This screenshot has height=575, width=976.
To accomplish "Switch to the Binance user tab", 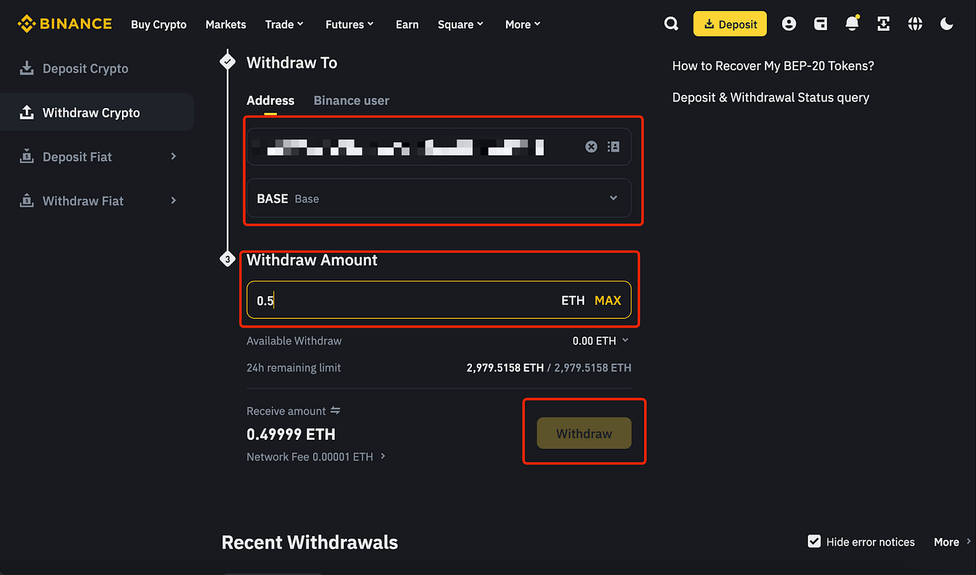I will pos(351,100).
